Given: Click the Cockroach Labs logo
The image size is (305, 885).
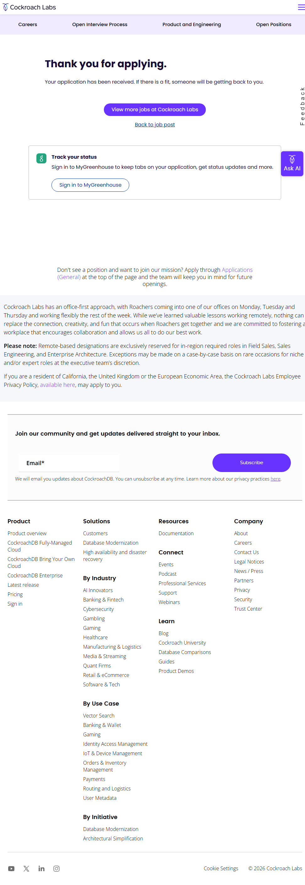Looking at the screenshot, I should tap(29, 7).
